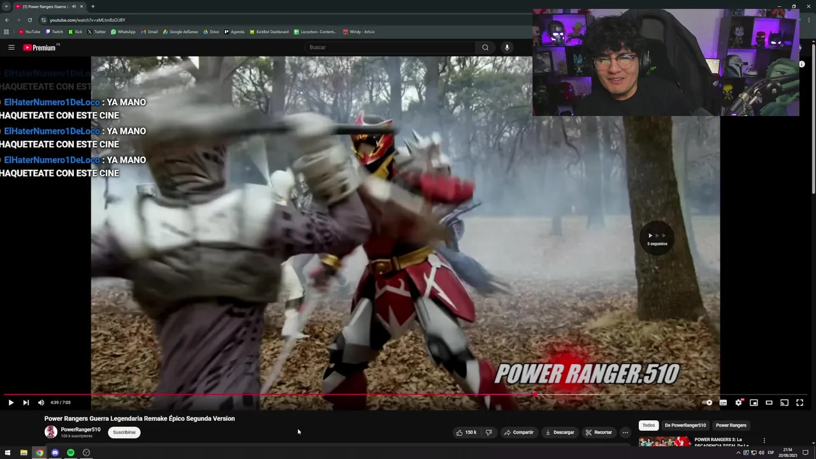
Task: Share the video via Compartir
Action: 518,432
